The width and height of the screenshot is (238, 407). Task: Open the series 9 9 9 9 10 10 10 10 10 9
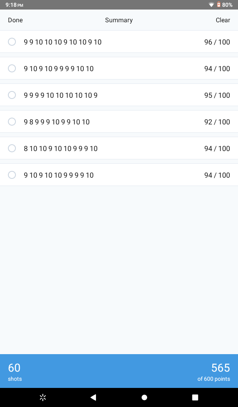119,95
